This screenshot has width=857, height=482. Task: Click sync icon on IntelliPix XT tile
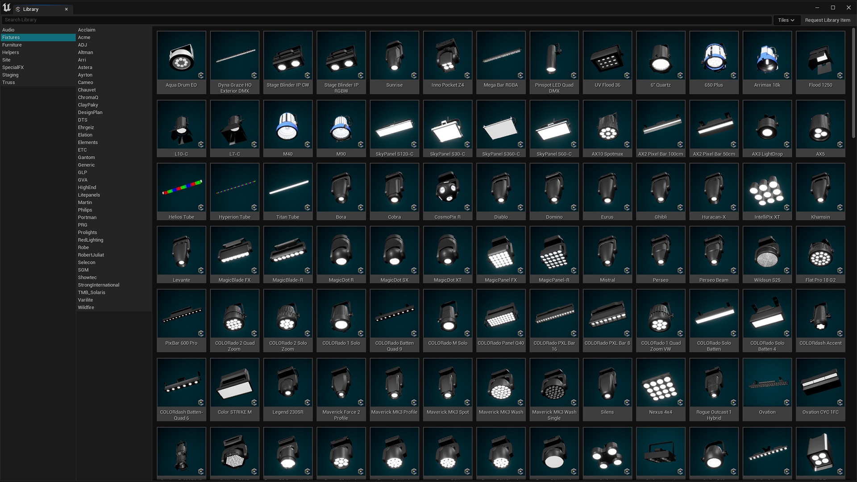coord(786,207)
